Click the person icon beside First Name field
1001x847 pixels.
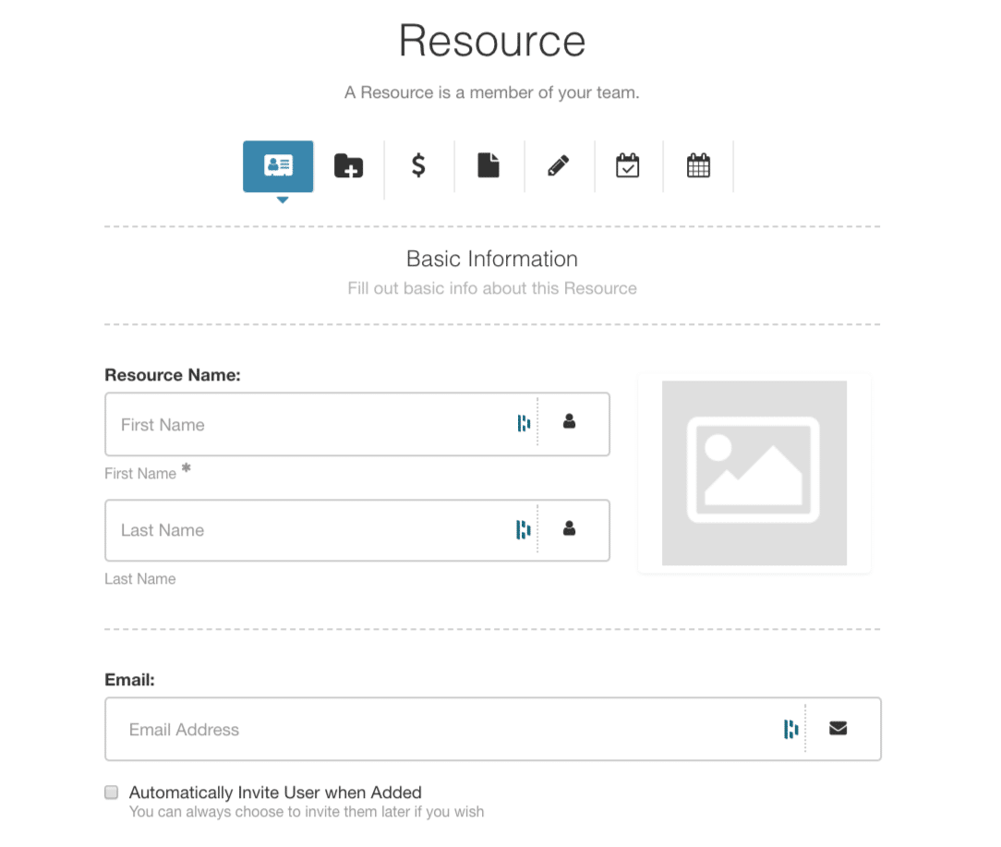(570, 422)
